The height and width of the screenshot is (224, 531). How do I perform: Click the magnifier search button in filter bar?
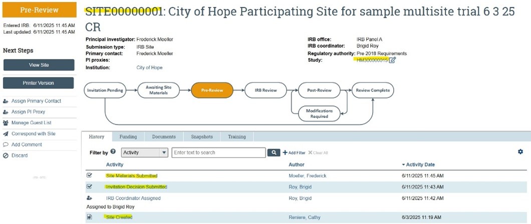pos(274,152)
